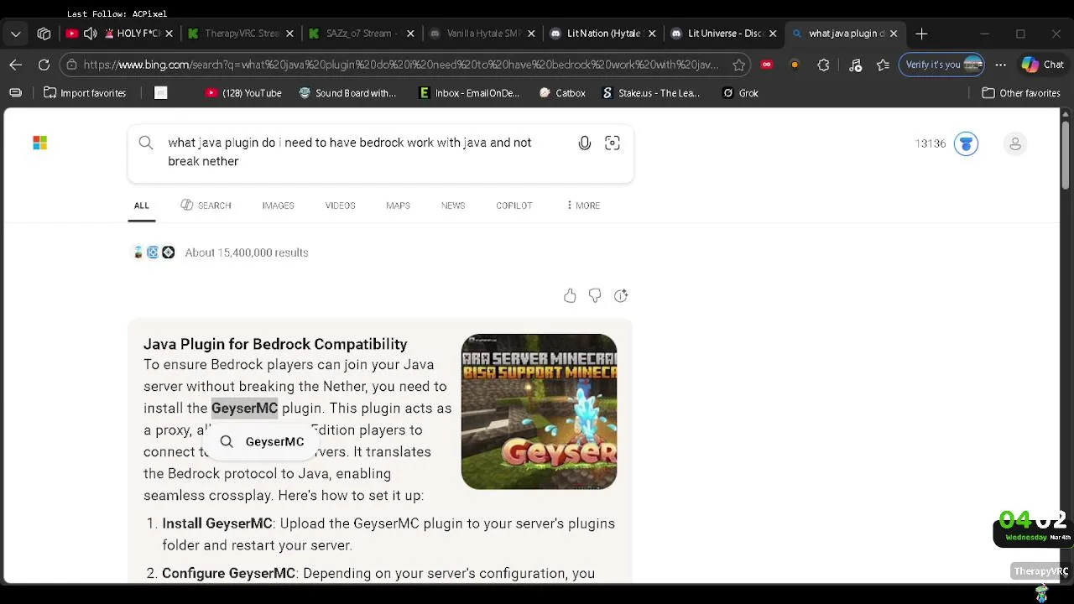Open the favorites bar apps icon

[15, 93]
